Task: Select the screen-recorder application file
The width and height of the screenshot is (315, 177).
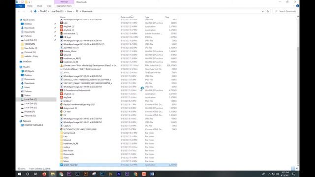Action: (118, 165)
